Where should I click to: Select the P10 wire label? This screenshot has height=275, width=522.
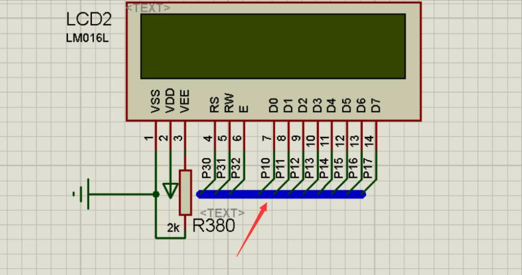(265, 168)
